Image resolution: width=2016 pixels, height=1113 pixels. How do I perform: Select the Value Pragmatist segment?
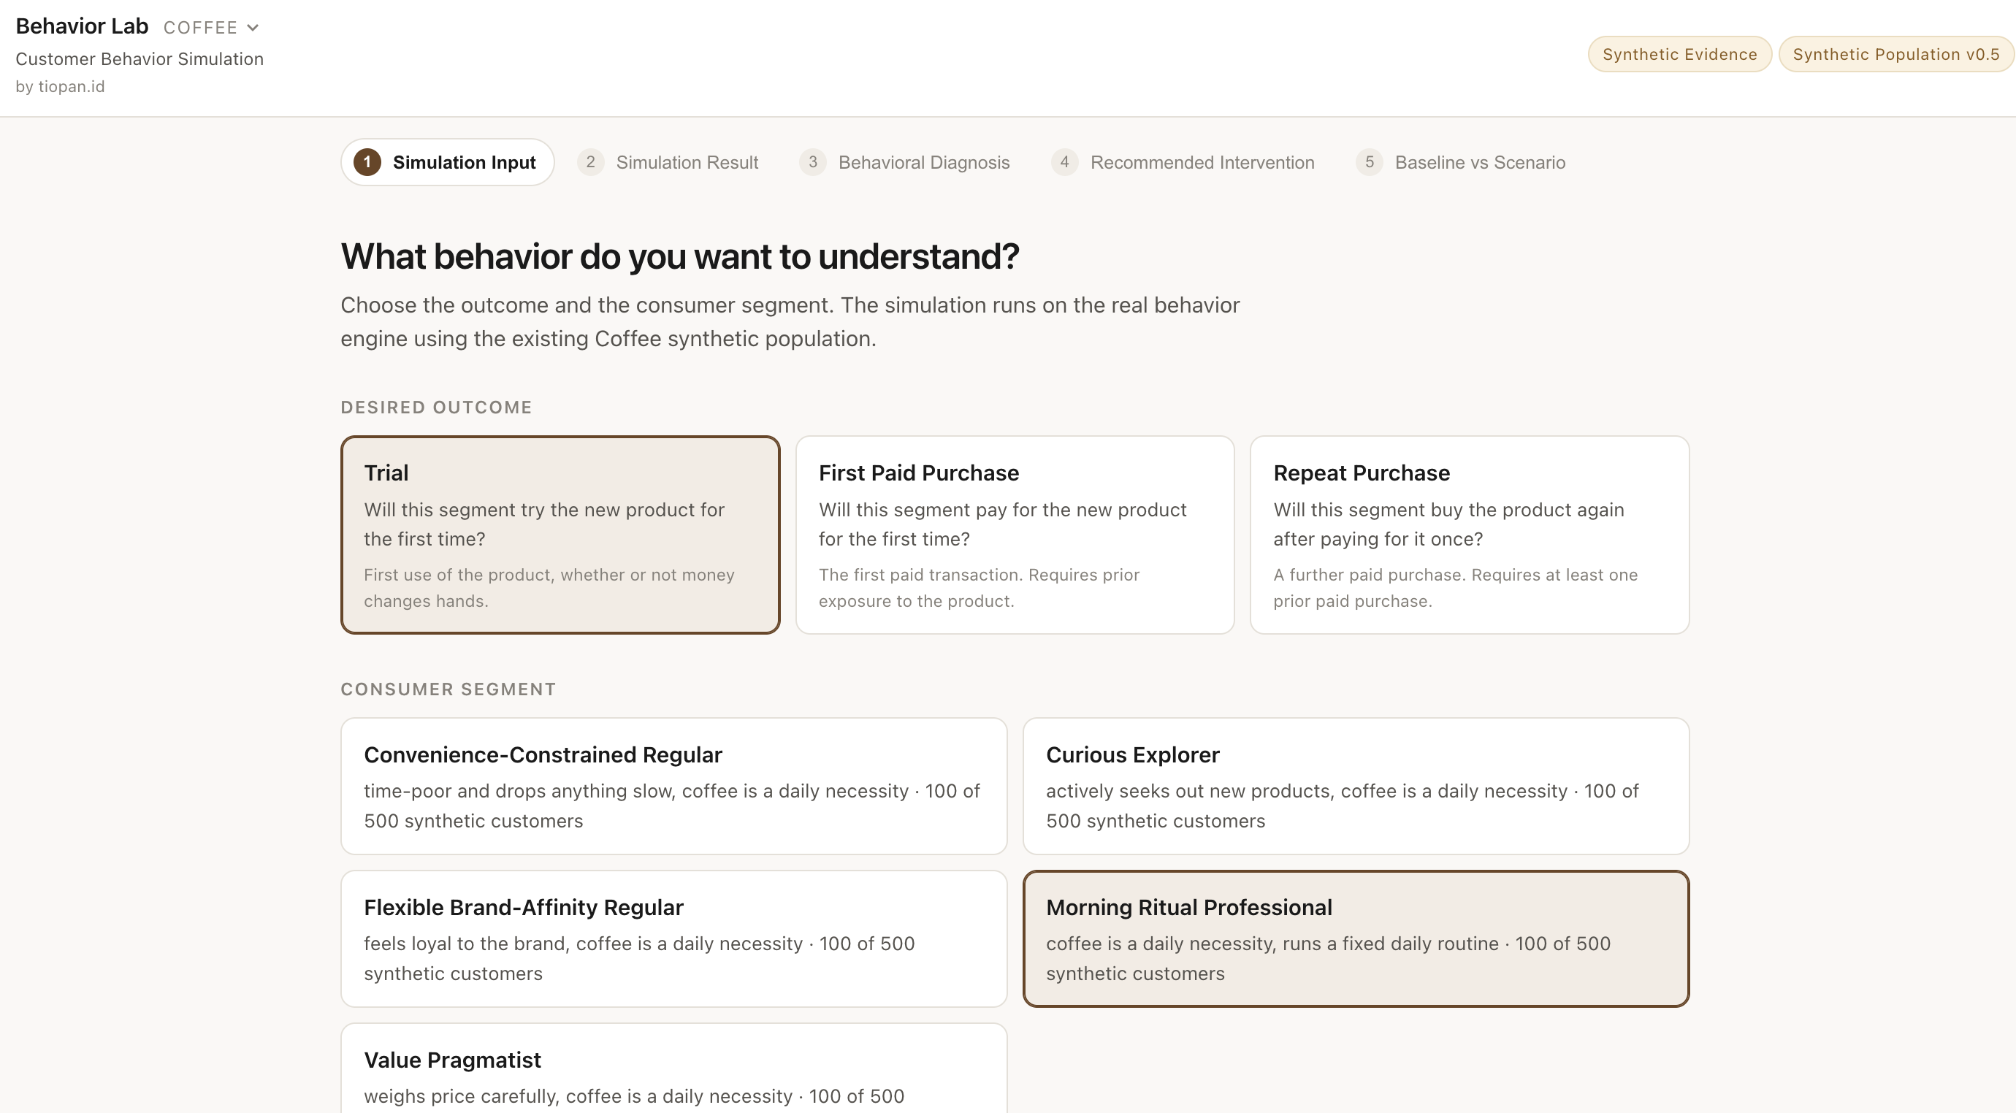[x=673, y=1068]
